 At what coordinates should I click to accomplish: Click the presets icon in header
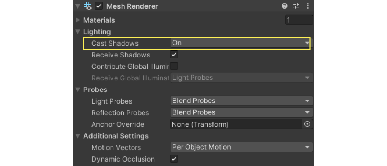click(x=296, y=6)
